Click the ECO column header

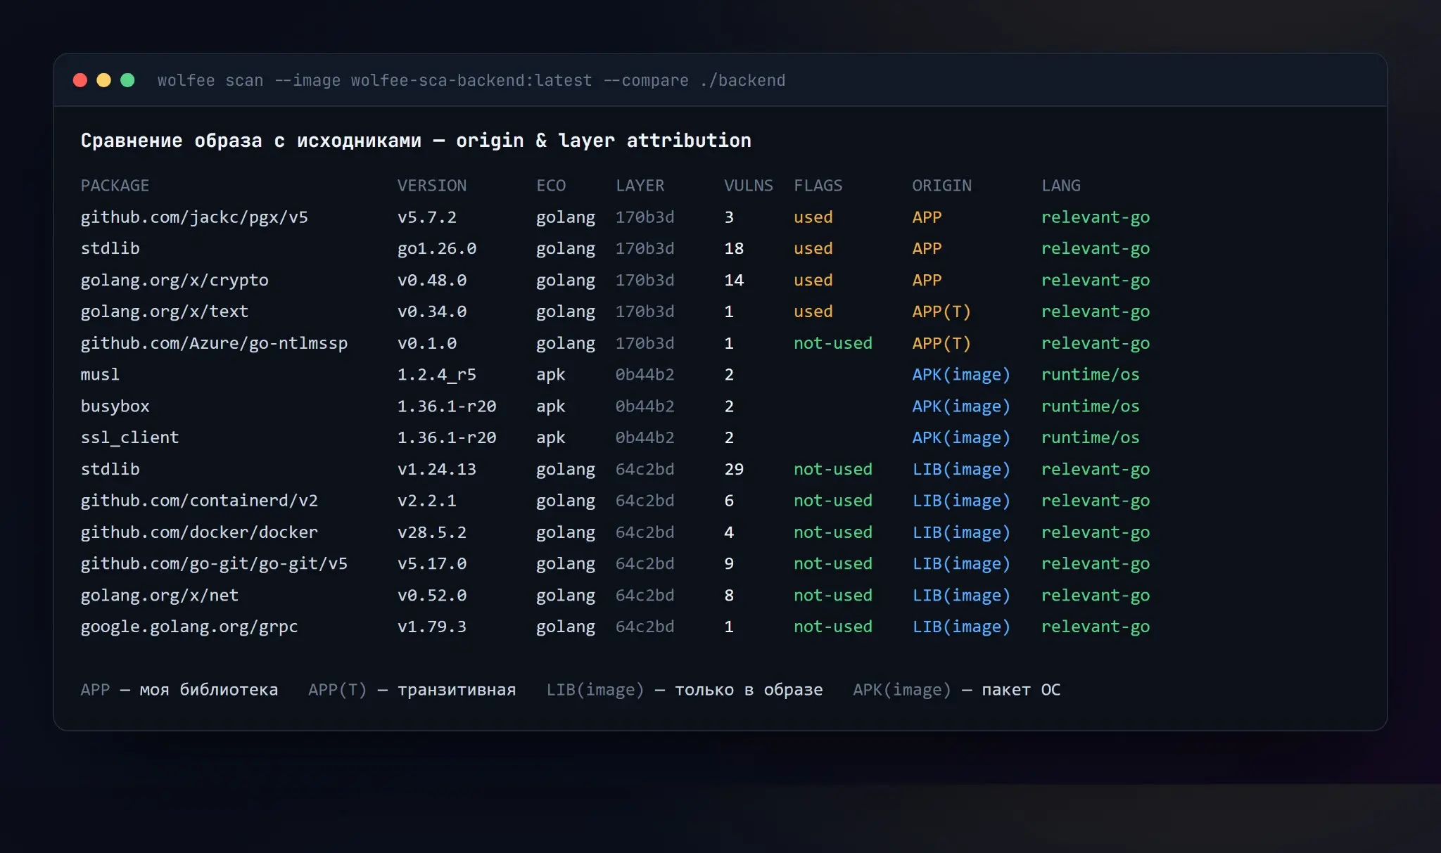tap(551, 186)
